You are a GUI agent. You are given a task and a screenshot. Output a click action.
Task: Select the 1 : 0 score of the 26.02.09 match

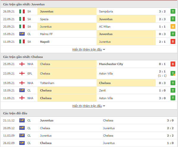click(x=170, y=143)
